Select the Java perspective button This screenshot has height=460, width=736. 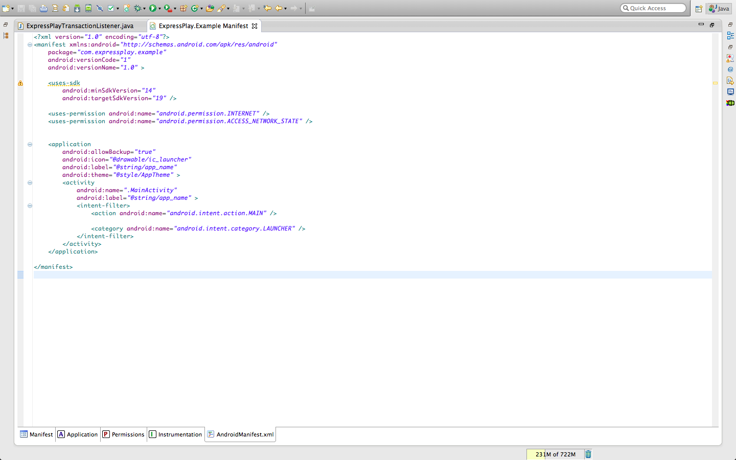(x=719, y=9)
